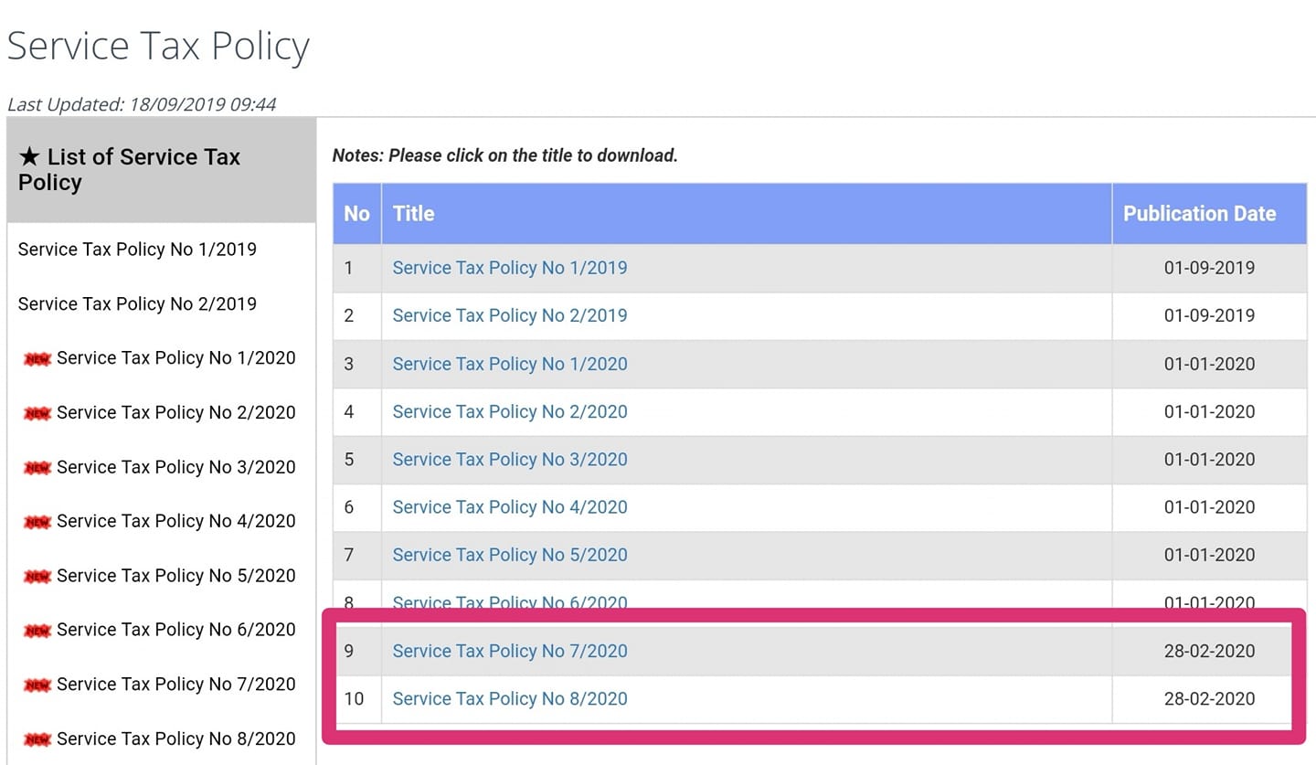Open Service Tax Policy No 2/2020 table link
The width and height of the screenshot is (1316, 765).
510,411
